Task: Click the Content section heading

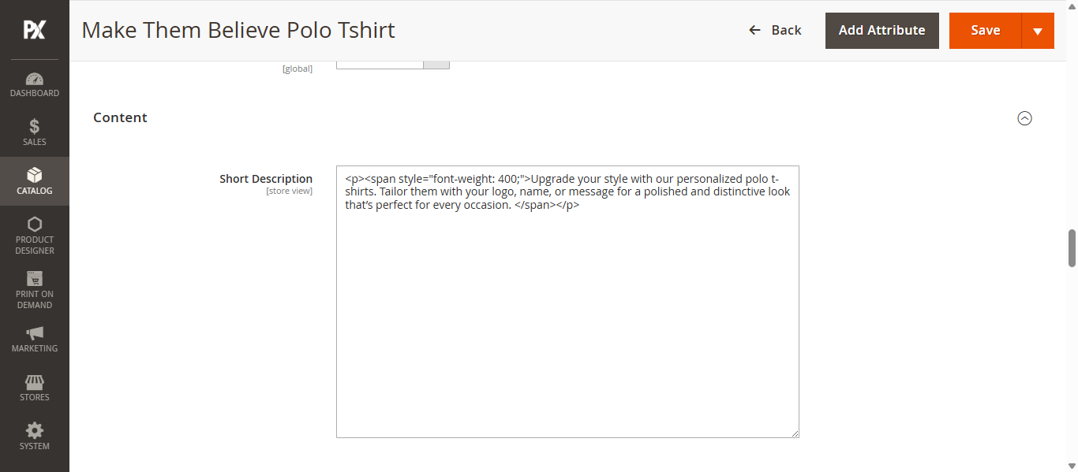Action: (x=120, y=117)
